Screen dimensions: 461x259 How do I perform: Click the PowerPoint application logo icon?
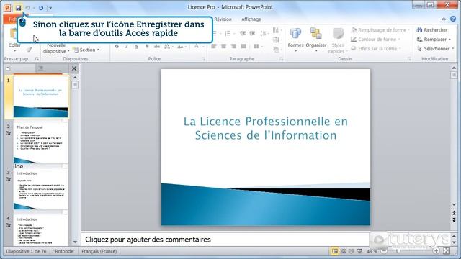click(x=7, y=8)
